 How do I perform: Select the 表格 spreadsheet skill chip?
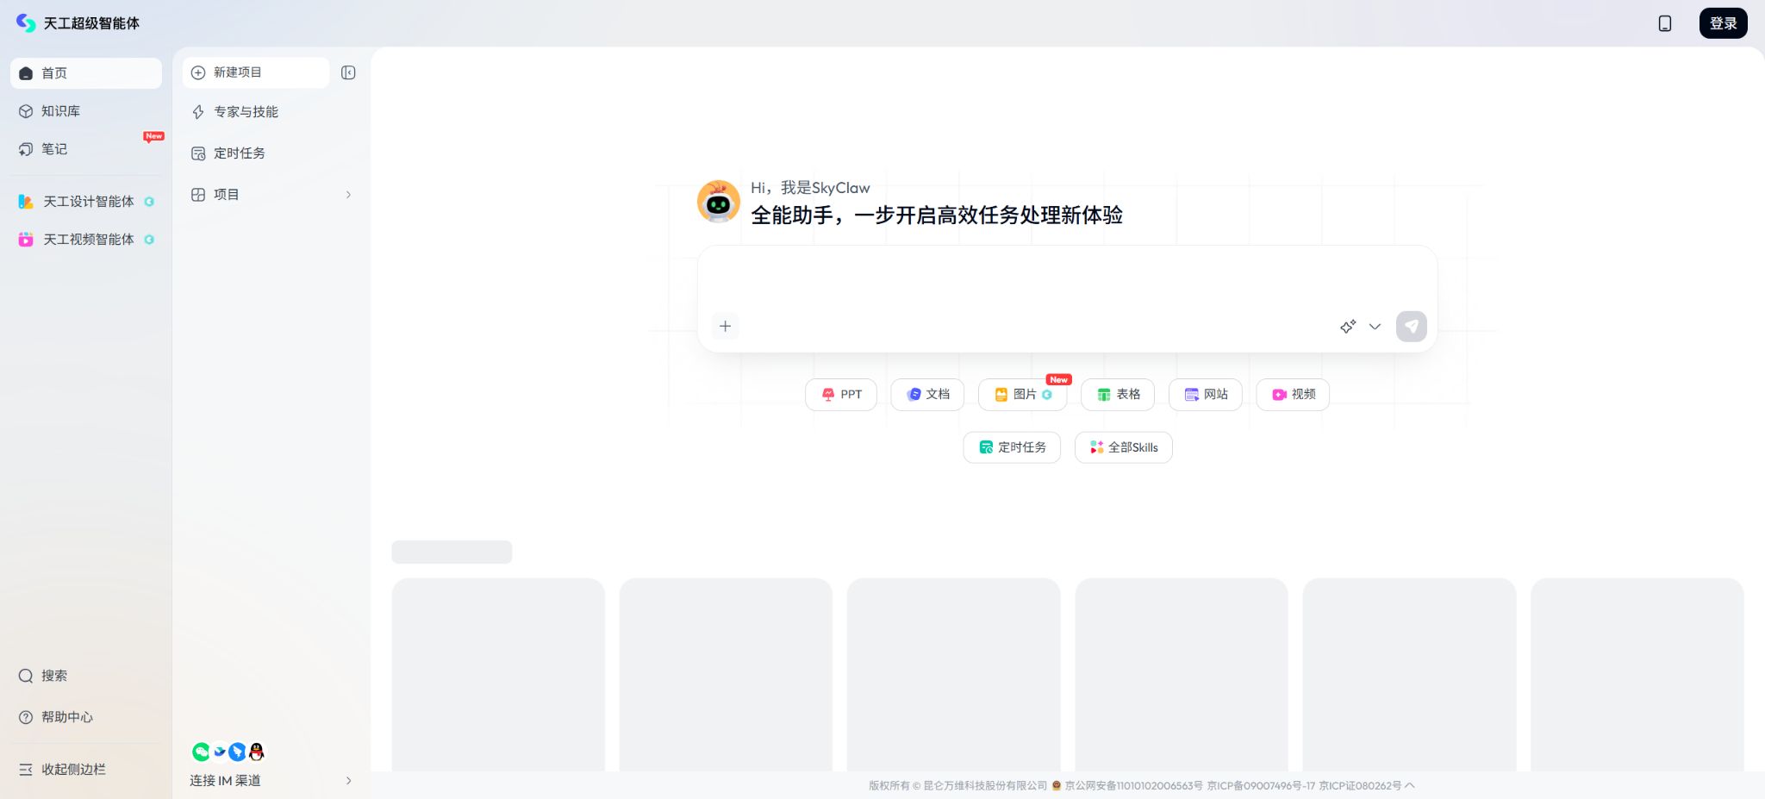tap(1118, 395)
